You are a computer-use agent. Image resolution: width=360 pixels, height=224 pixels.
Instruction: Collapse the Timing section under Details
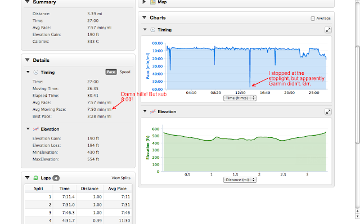point(28,72)
